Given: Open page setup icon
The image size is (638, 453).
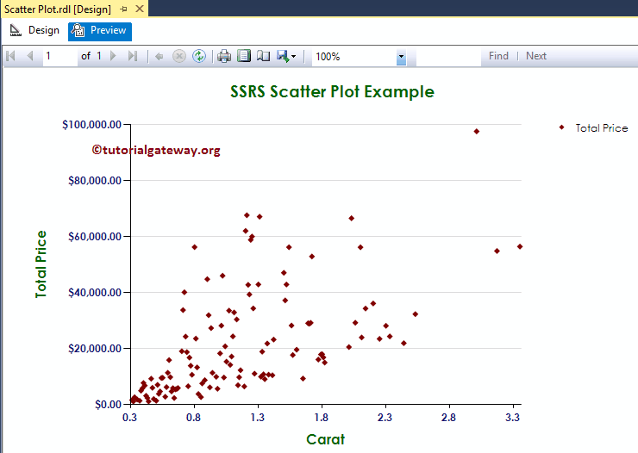Looking at the screenshot, I should (263, 56).
